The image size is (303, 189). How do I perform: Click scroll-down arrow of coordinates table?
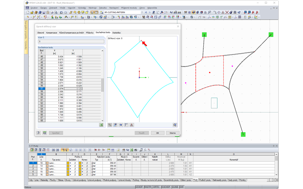click(x=102, y=121)
